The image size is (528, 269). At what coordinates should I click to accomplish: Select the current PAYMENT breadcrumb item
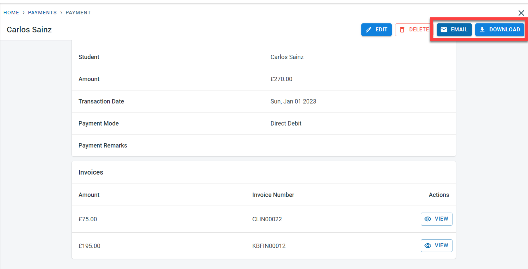point(78,13)
